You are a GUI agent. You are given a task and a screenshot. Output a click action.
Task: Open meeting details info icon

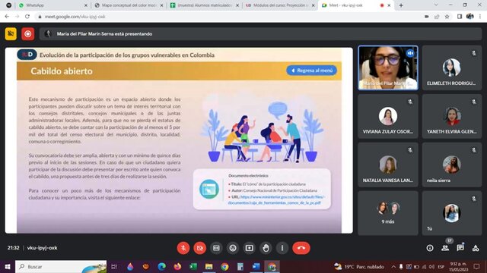(x=430, y=248)
